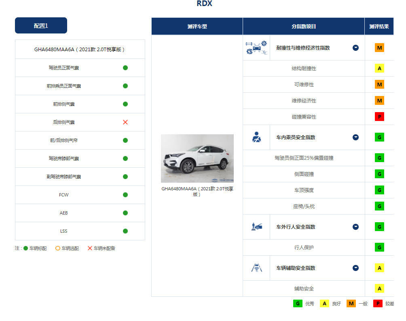Click the green dot in the AEB row

pos(125,213)
